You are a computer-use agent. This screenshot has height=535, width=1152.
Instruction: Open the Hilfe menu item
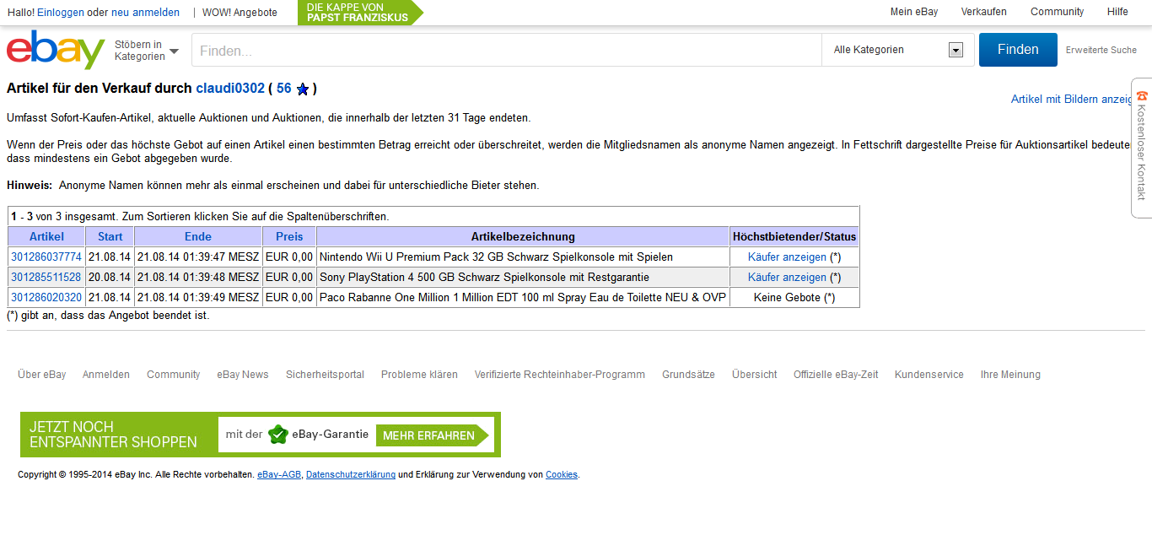coord(1117,12)
